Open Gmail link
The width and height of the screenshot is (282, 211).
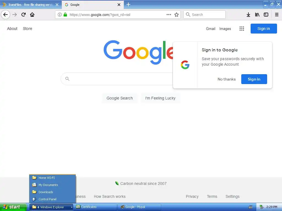point(211,29)
